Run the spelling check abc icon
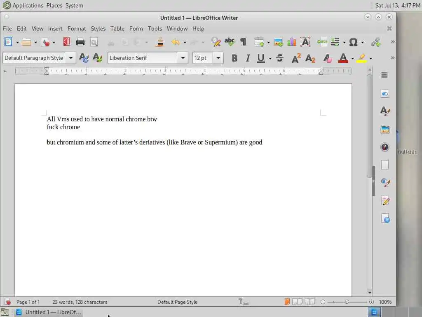Image resolution: width=422 pixels, height=317 pixels. pyautogui.click(x=230, y=42)
